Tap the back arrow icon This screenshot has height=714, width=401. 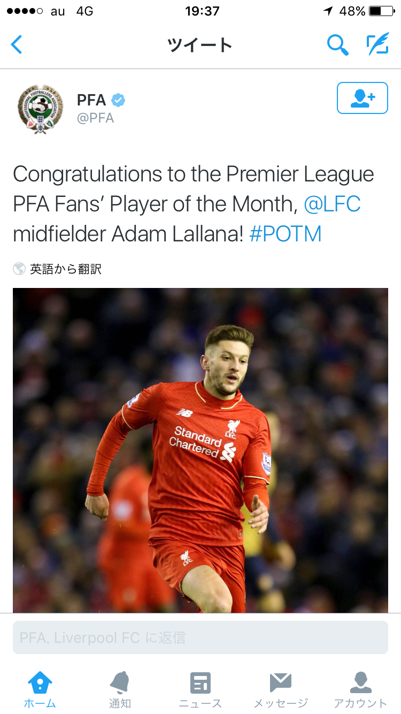[x=17, y=44]
